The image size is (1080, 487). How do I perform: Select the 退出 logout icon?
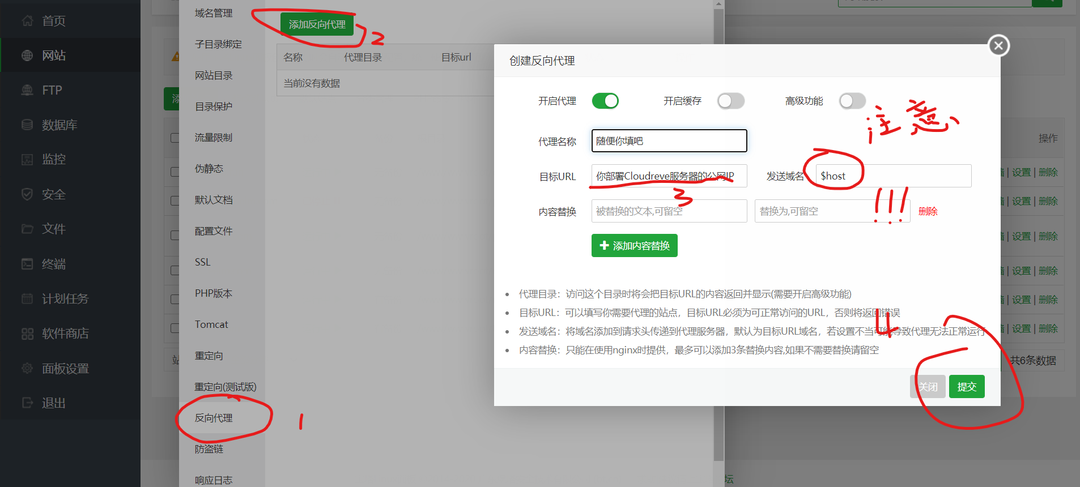click(27, 403)
